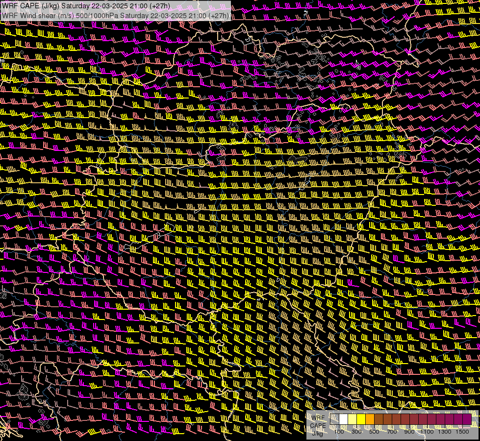This screenshot has height=441, width=480.
Task: Click the legend value 700
Action: click(392, 432)
